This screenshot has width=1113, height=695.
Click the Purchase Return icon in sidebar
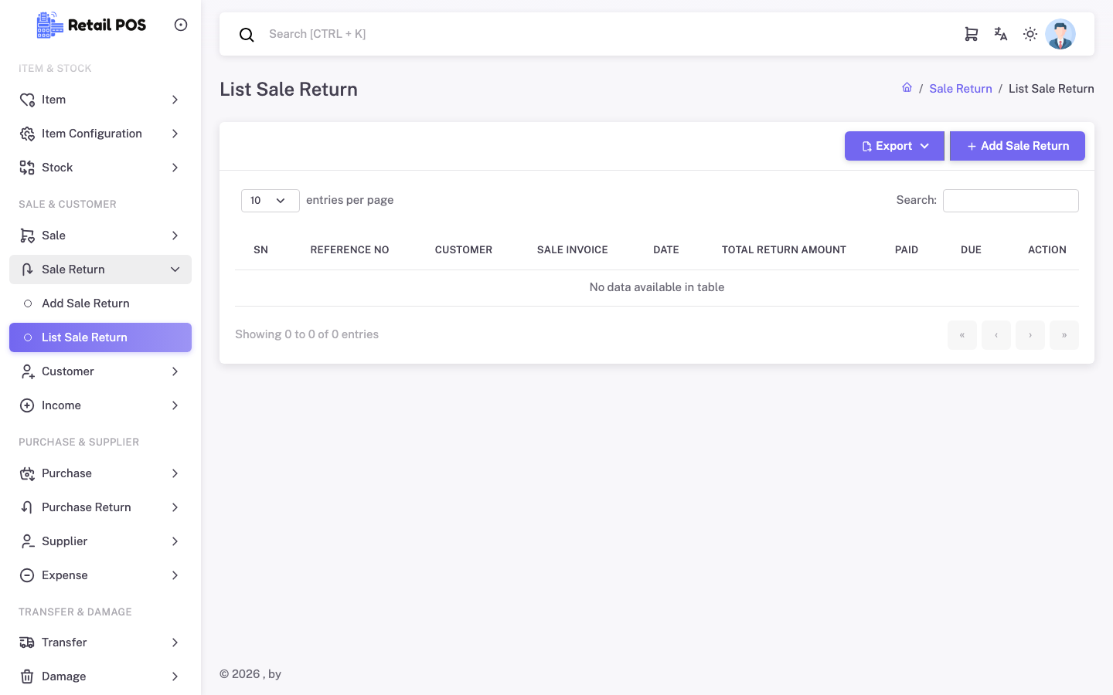coord(27,507)
